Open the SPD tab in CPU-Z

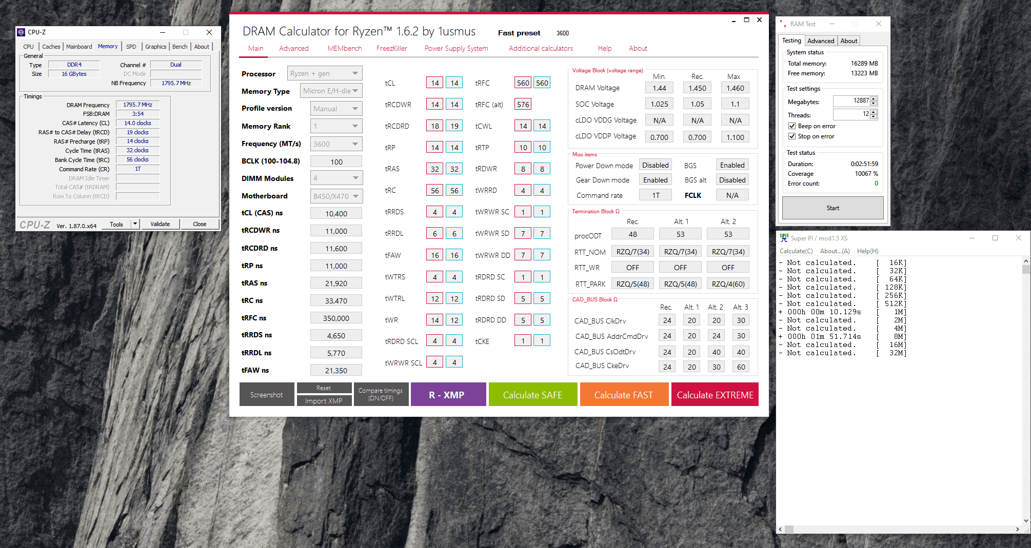pos(131,47)
